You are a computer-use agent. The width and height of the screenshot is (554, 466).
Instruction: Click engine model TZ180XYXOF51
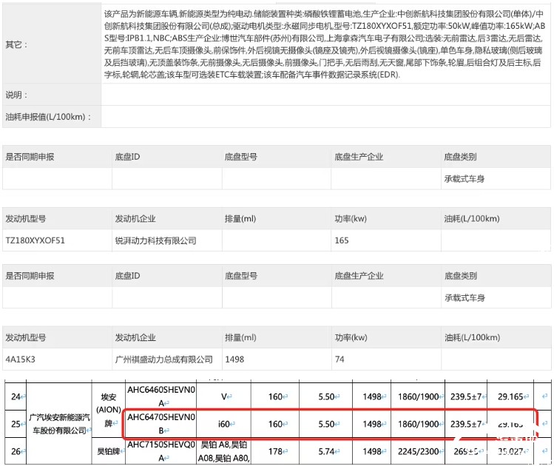(x=36, y=240)
